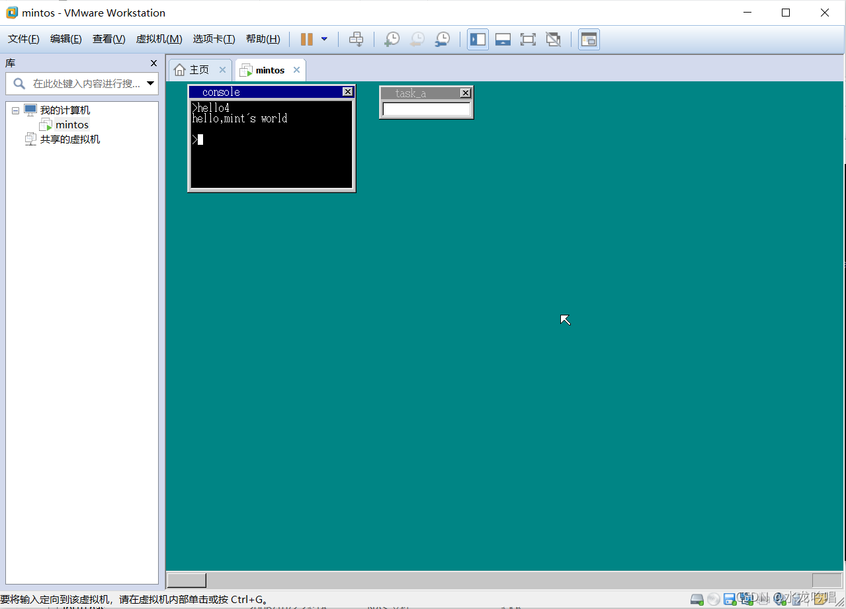Click the task_a window text box
This screenshot has width=846, height=609.
click(x=427, y=109)
